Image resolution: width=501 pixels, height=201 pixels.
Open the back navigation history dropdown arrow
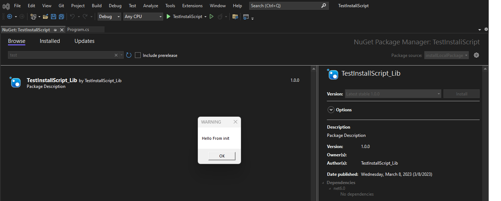click(16, 17)
